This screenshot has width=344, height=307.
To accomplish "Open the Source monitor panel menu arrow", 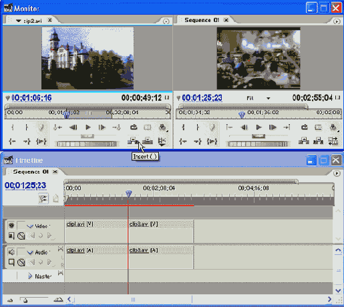I will (166, 21).
